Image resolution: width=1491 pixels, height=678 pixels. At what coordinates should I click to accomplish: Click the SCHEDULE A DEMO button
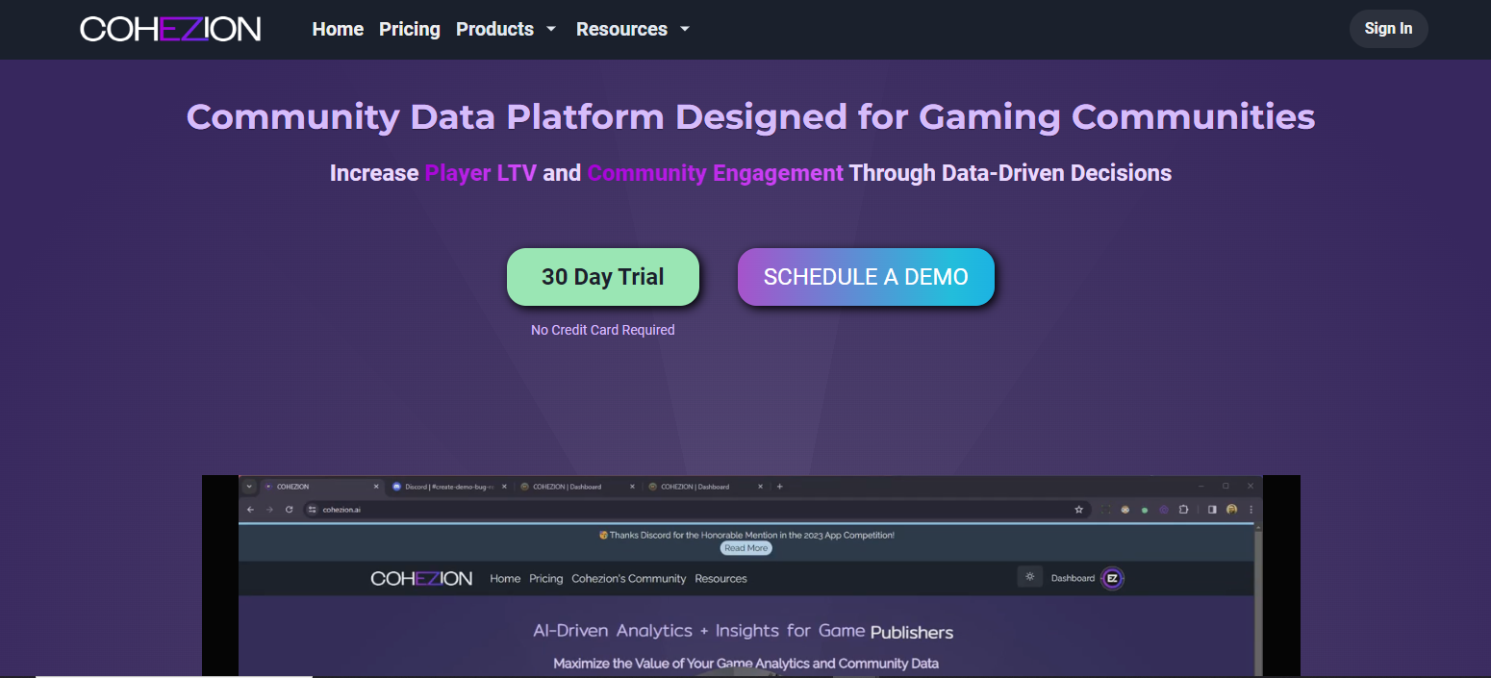866,277
